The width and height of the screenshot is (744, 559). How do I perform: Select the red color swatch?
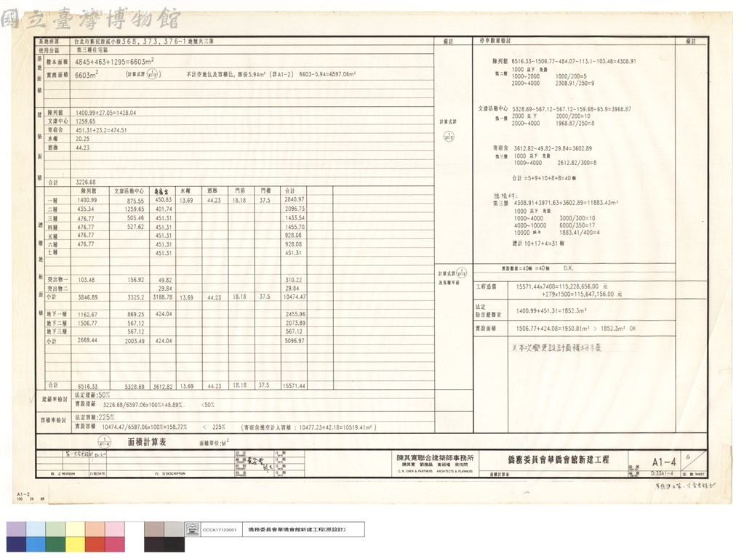[x=95, y=544]
